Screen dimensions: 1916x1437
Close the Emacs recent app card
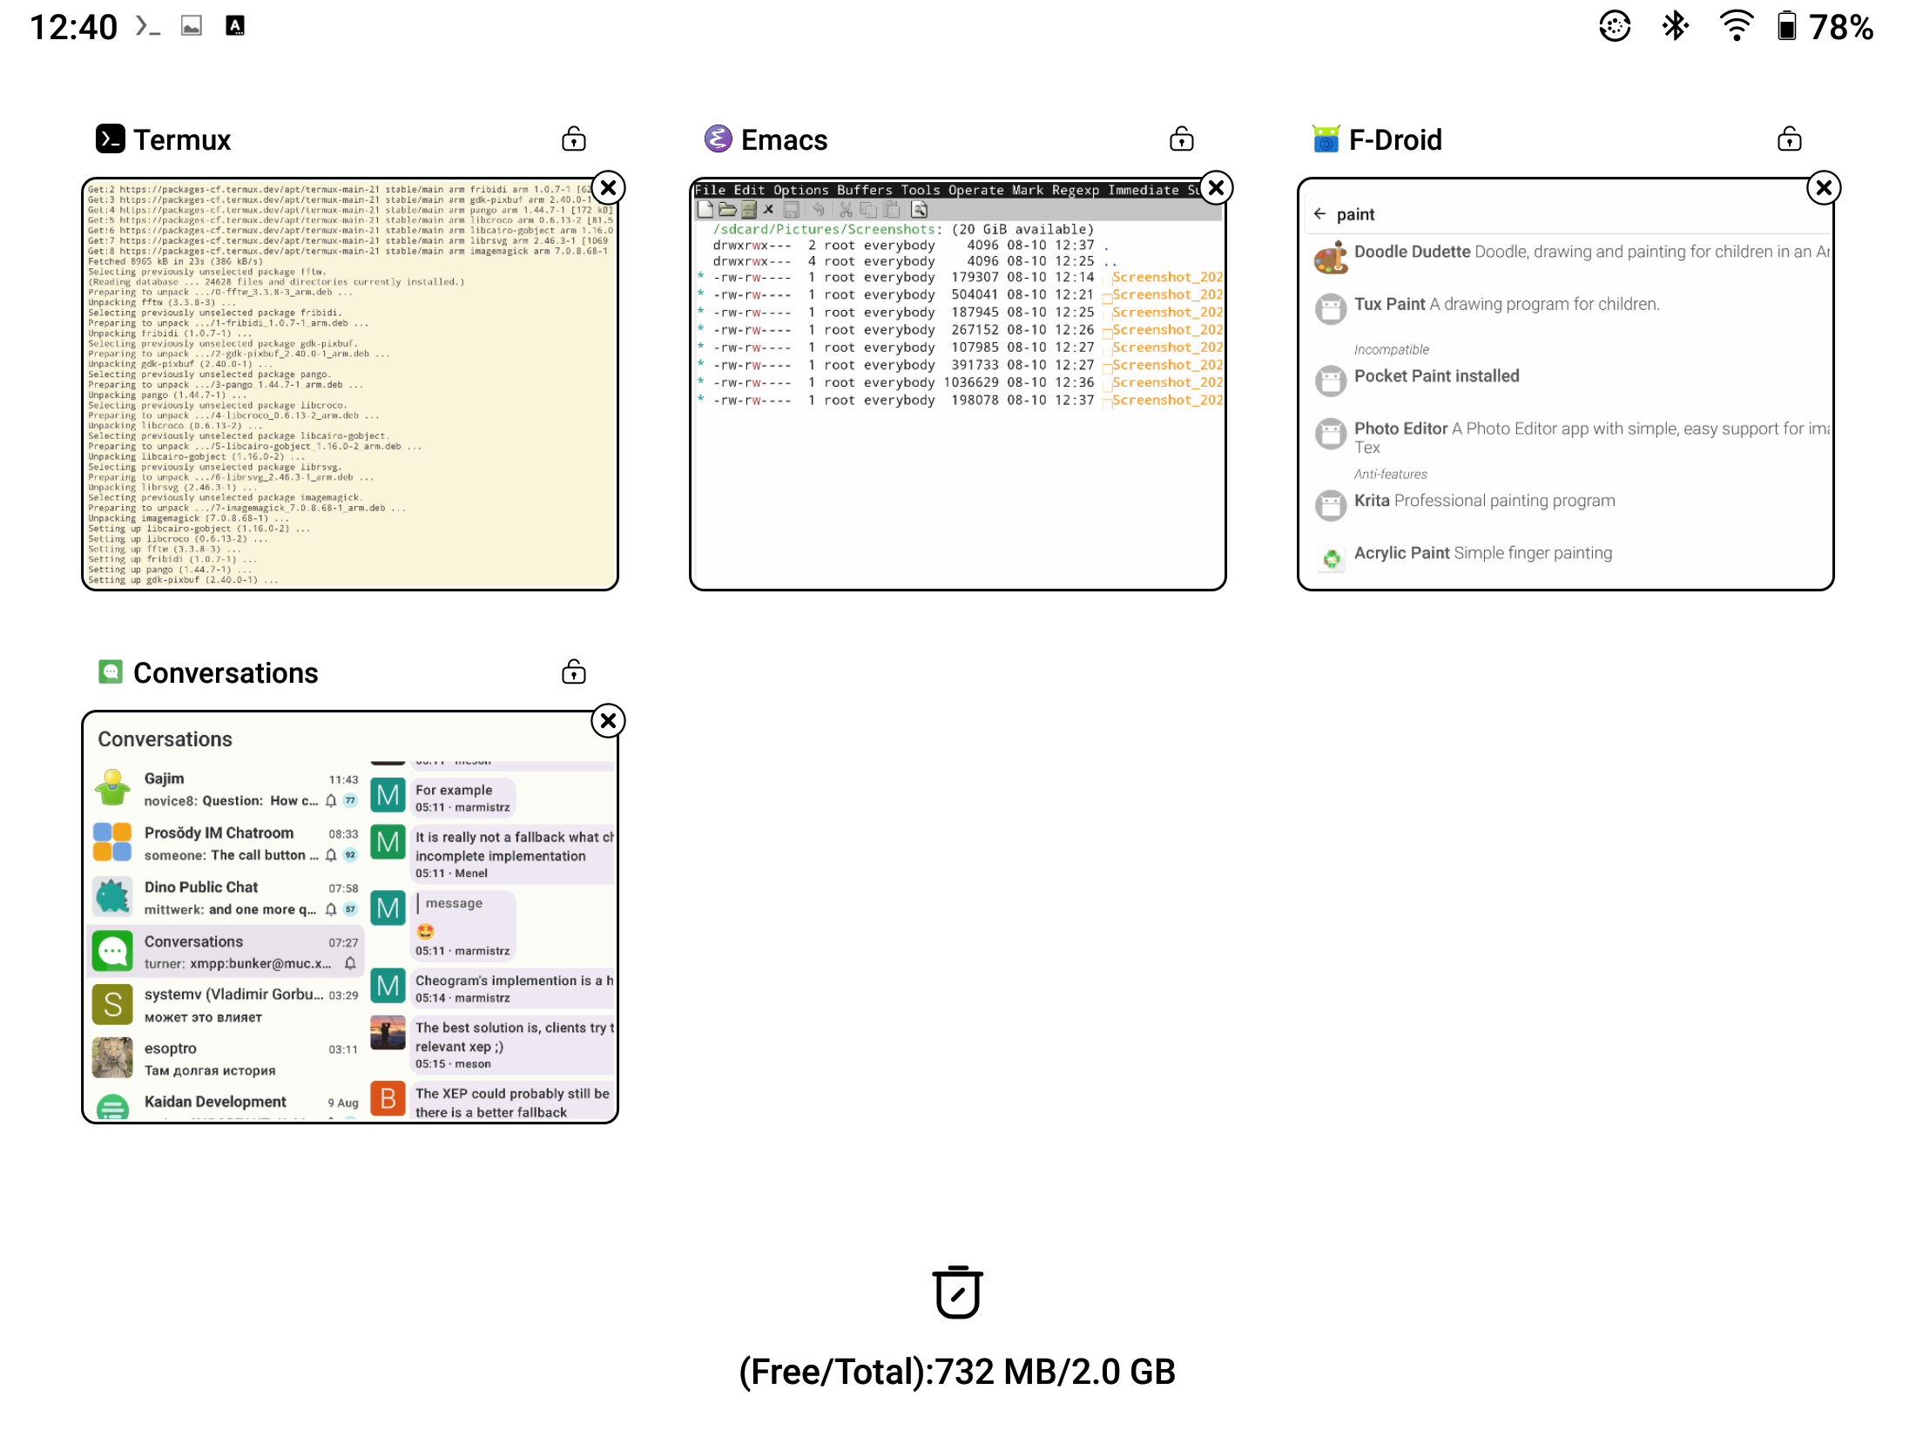point(1217,187)
